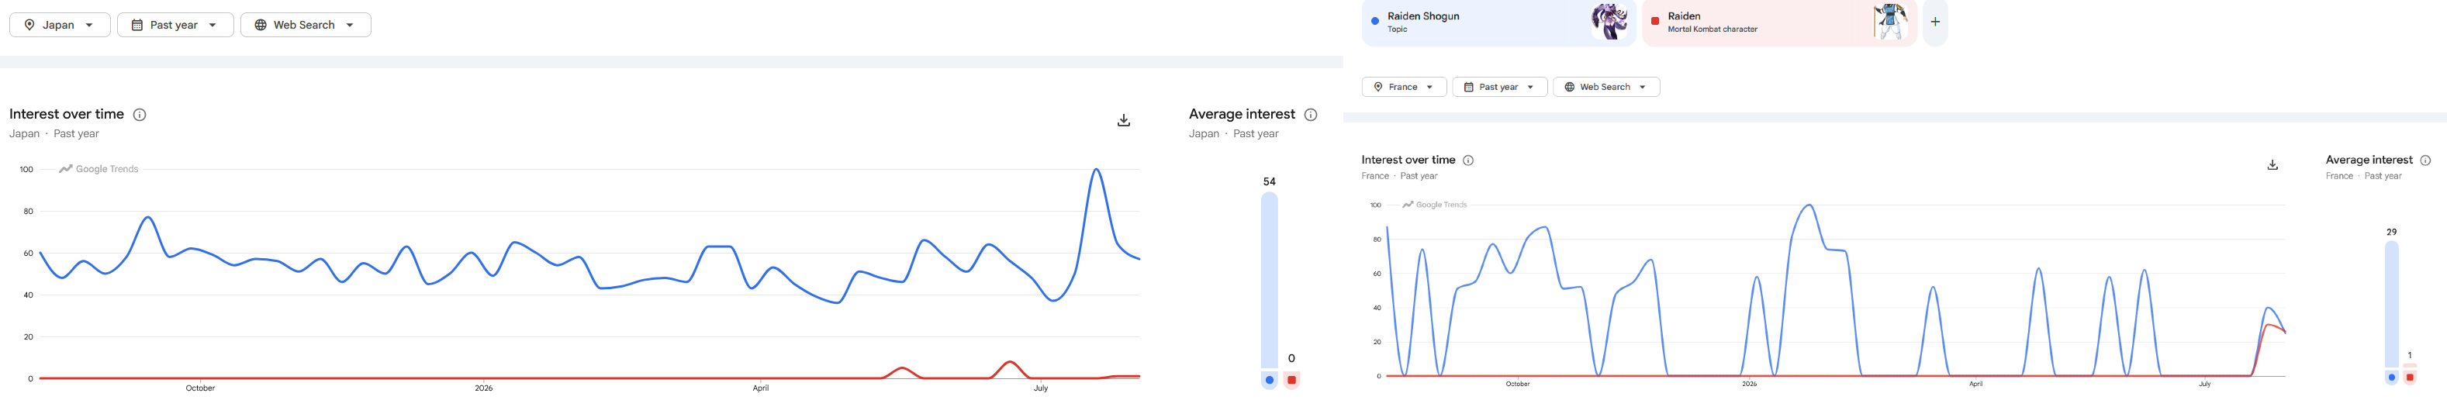2447x407 pixels.
Task: Open the Web Search dropdown in Japan panel
Action: pyautogui.click(x=306, y=25)
